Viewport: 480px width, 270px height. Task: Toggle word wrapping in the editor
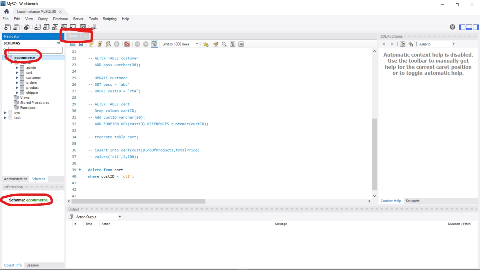point(241,44)
